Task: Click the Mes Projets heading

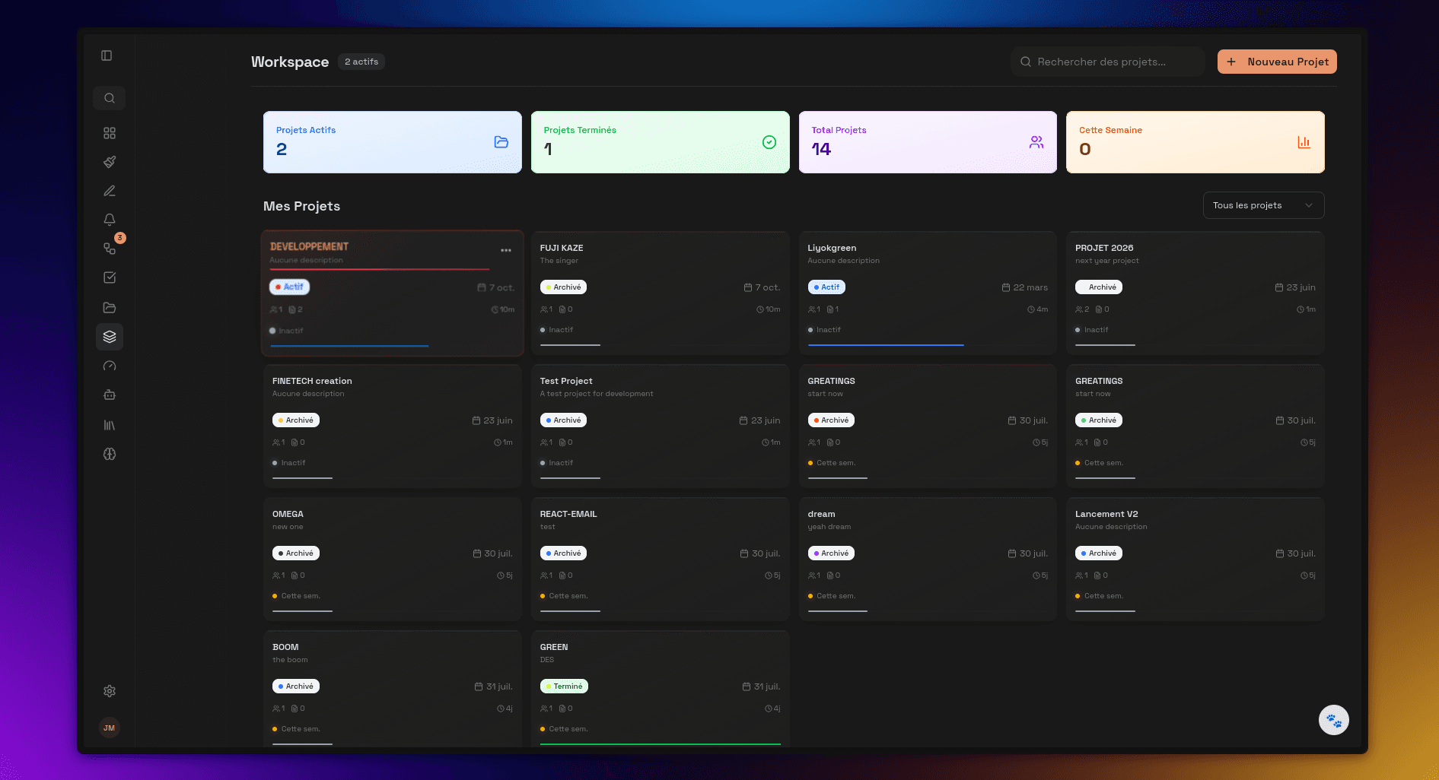Action: click(x=301, y=206)
